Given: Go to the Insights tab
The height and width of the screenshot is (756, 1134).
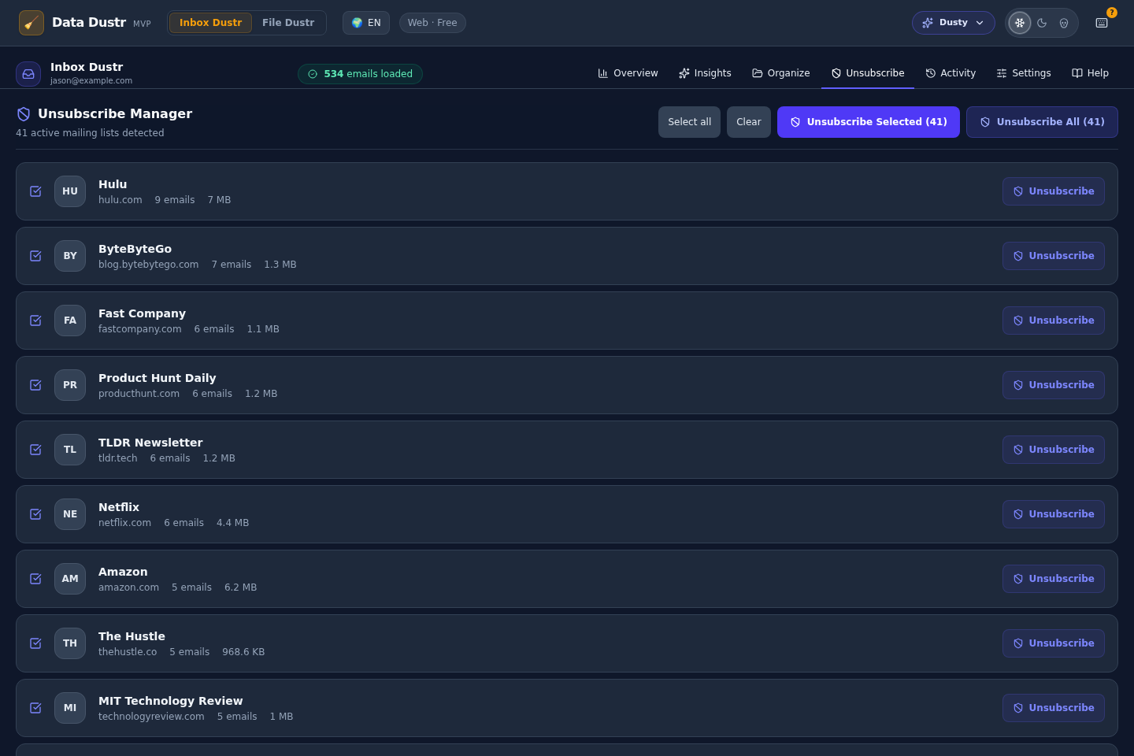Looking at the screenshot, I should pos(705,73).
